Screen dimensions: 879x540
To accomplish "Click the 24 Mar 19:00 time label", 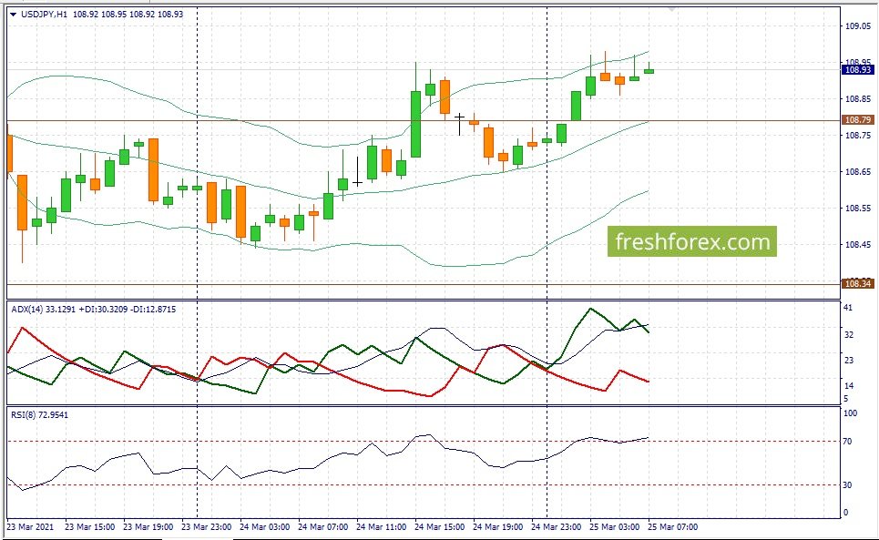I will [x=498, y=527].
